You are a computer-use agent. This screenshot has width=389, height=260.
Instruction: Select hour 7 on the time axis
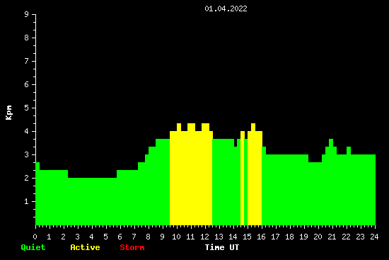click(134, 237)
